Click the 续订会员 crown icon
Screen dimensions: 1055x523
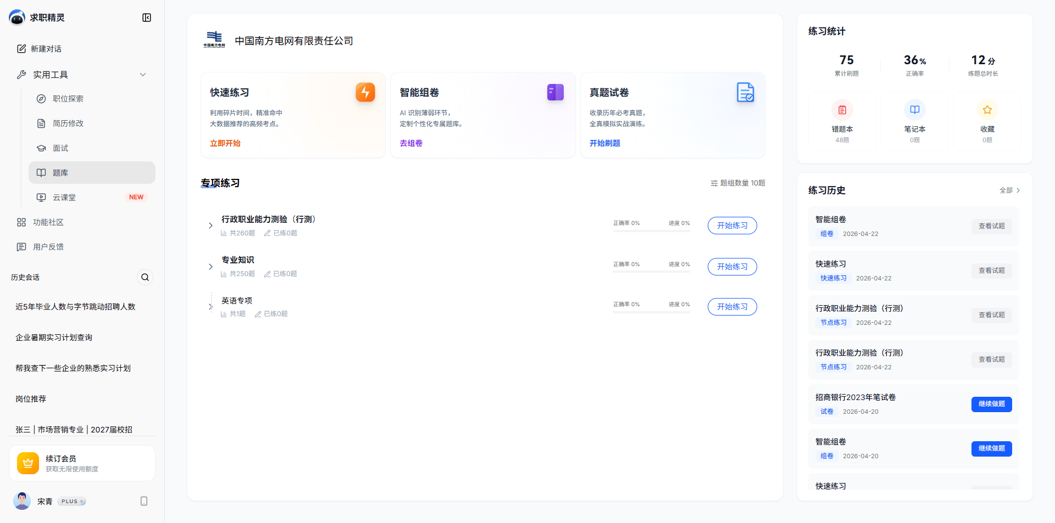(28, 463)
